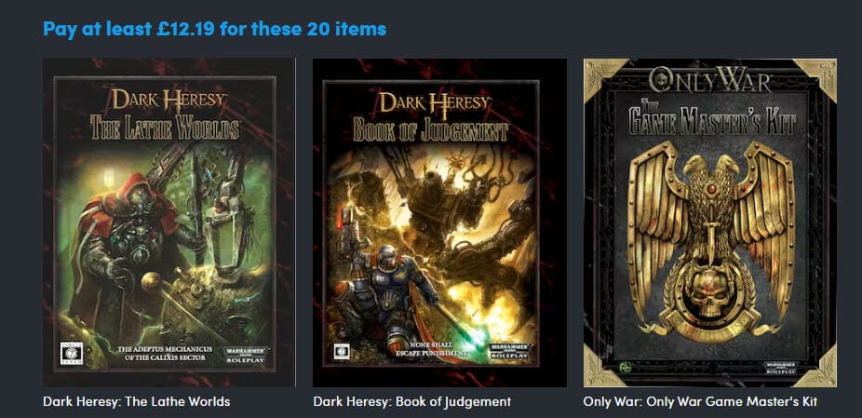Open the Book of Judgement cover thumbnail
This screenshot has width=862, height=418.
click(x=439, y=222)
